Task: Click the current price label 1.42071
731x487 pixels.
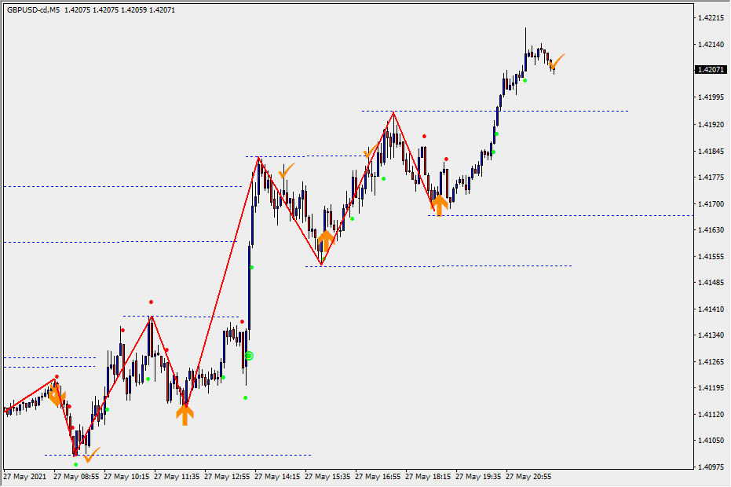Action: (710, 70)
